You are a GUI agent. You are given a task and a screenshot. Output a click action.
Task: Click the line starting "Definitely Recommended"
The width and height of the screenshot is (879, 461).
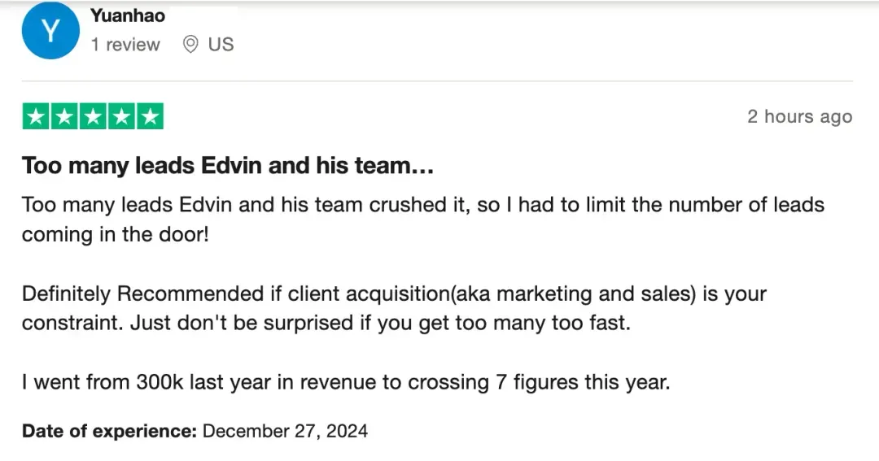pyautogui.click(x=394, y=294)
